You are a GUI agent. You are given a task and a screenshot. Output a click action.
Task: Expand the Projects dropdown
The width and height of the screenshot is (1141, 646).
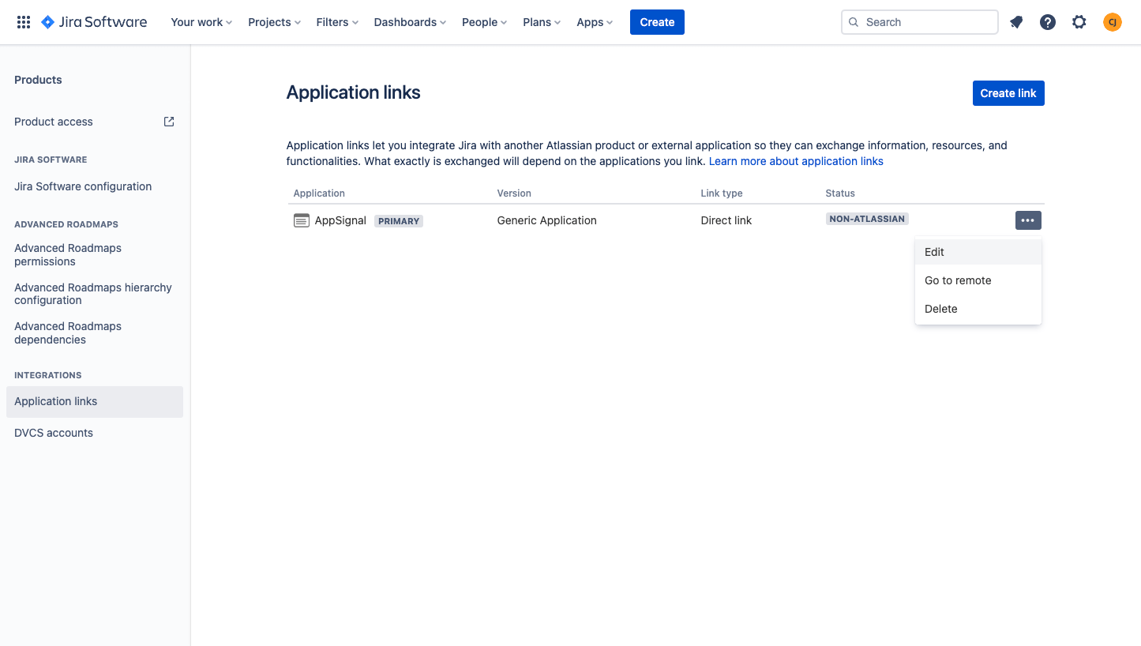point(274,22)
